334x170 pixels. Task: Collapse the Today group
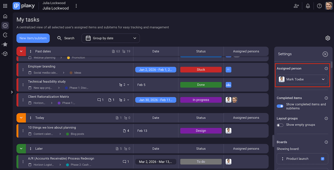[21, 118]
